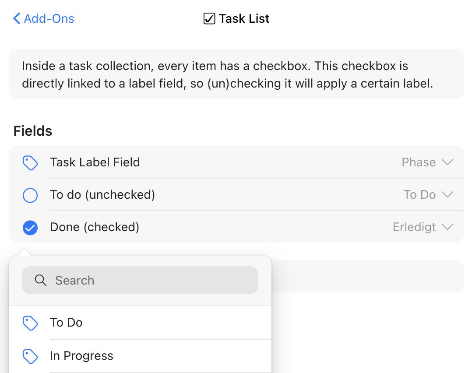
Task: Click the magnifying glass icon in the search bar
Action: 41,280
